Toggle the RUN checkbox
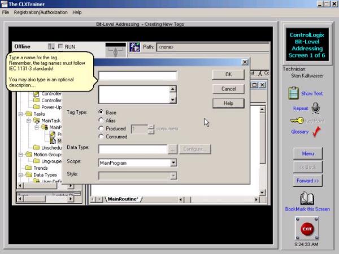This screenshot has width=339, height=254. (x=60, y=46)
